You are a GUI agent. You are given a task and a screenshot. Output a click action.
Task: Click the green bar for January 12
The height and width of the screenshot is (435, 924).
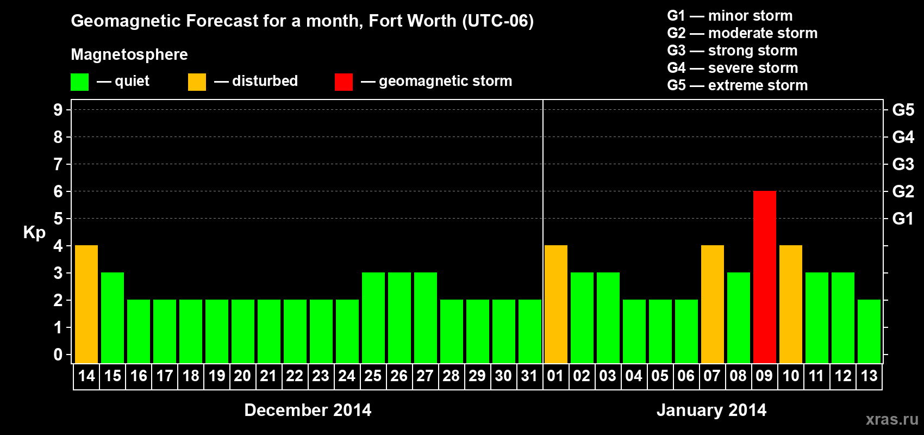(x=843, y=318)
